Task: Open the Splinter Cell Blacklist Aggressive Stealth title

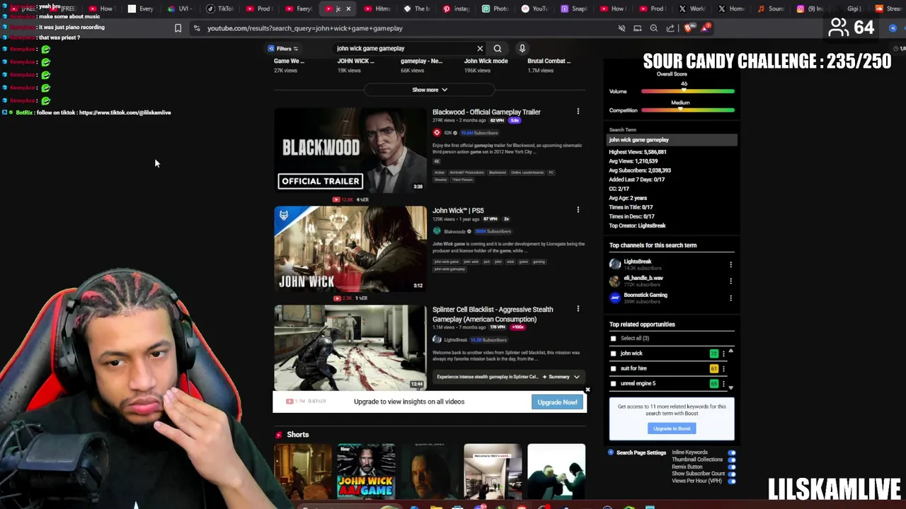Action: click(x=493, y=314)
